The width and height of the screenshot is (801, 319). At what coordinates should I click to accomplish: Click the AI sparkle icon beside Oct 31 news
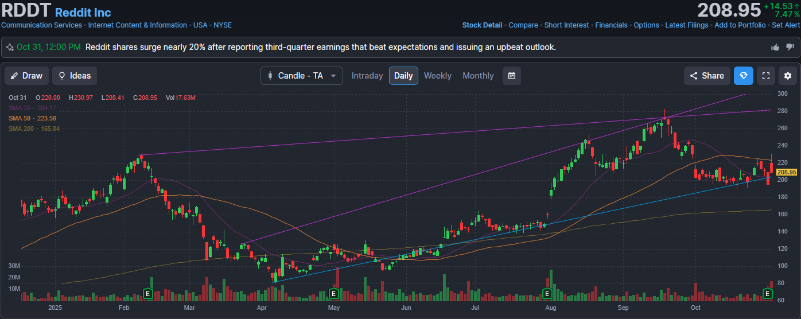pos(10,47)
